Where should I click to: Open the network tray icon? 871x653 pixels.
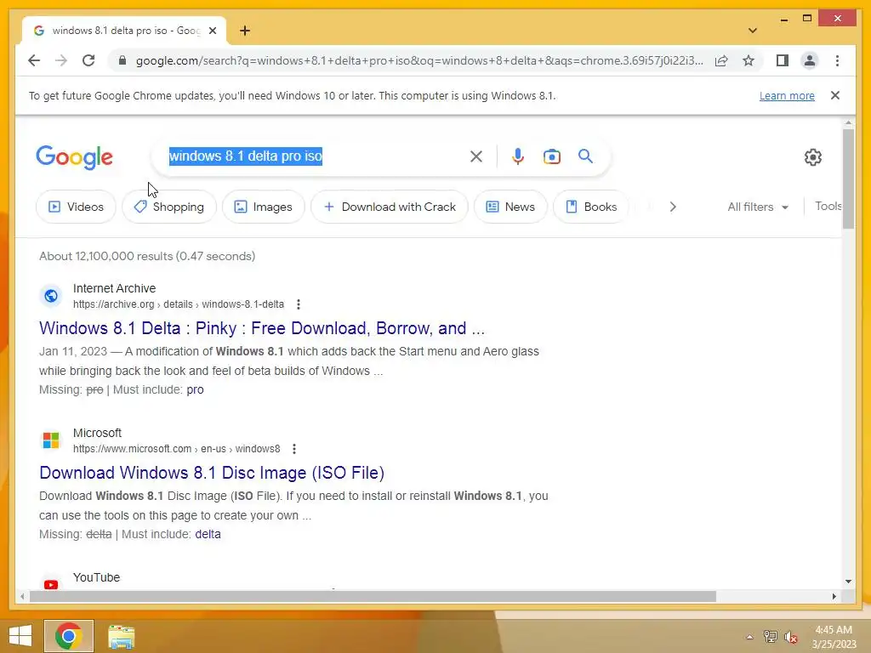pyautogui.click(x=770, y=637)
